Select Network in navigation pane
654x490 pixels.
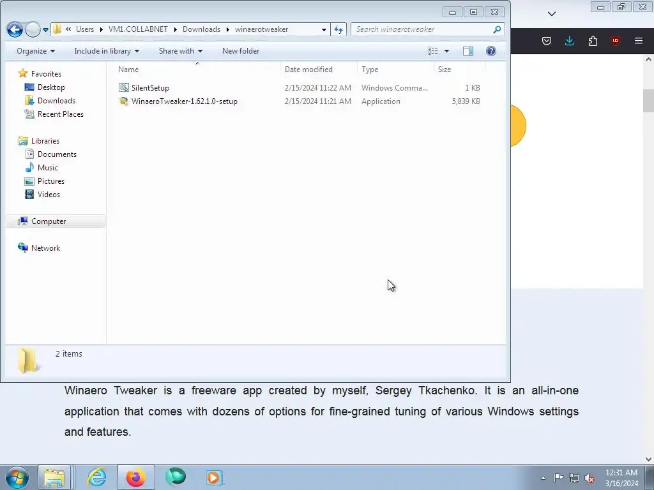(45, 248)
